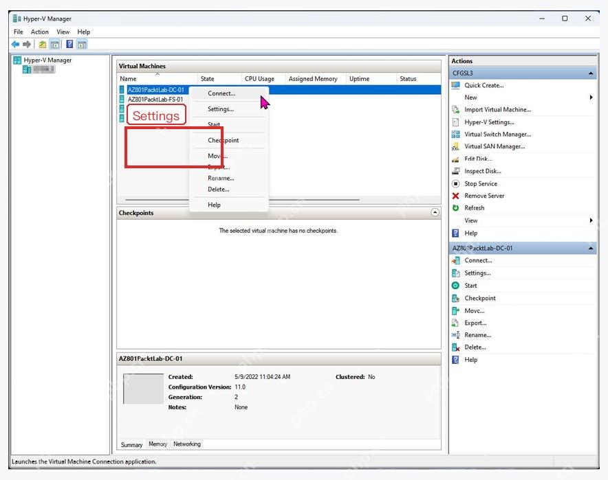The height and width of the screenshot is (480, 608).
Task: Open the Action menu in the menu bar
Action: [x=40, y=32]
